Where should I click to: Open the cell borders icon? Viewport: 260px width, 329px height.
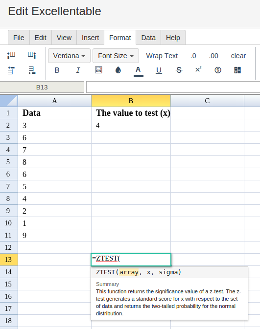tap(98, 70)
